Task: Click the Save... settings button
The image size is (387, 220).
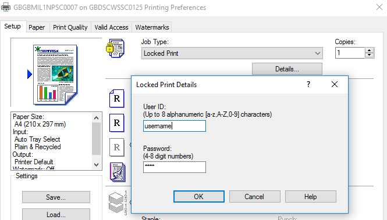Action: pyautogui.click(x=56, y=197)
